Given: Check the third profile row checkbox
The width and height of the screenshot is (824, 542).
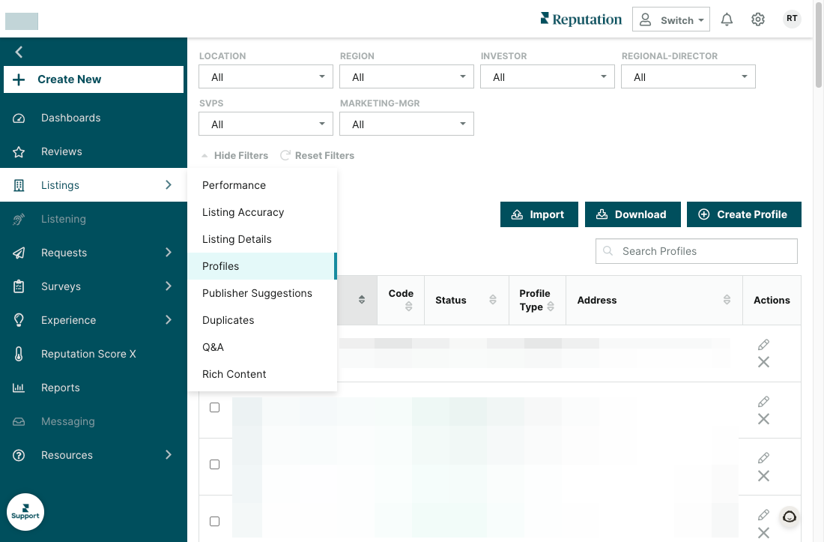Looking at the screenshot, I should [x=214, y=464].
